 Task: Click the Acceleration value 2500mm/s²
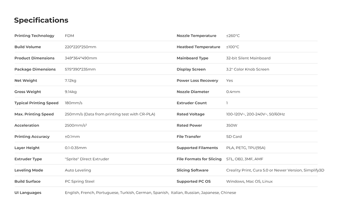tap(76, 125)
